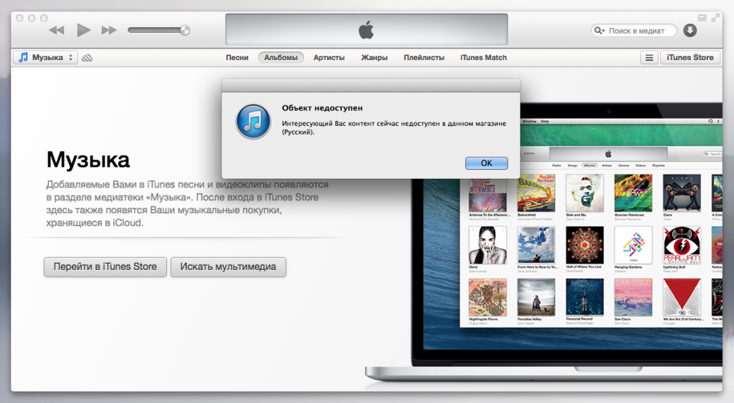The image size is (734, 403).
Task: Click Перейти в iTunes Store button
Action: click(105, 267)
